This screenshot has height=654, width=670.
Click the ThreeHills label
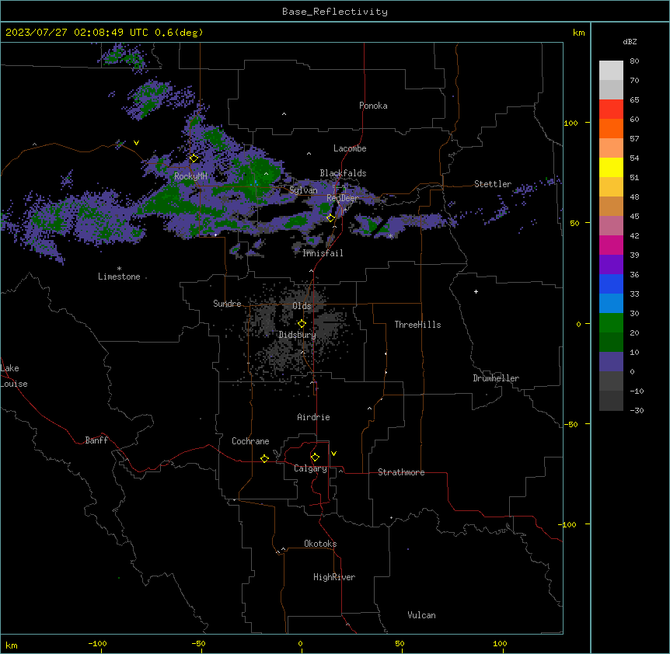[x=417, y=325]
